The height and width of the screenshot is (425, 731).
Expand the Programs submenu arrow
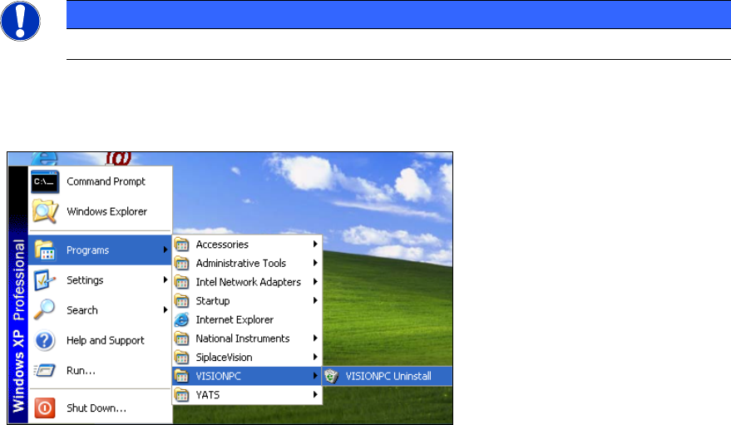[165, 250]
